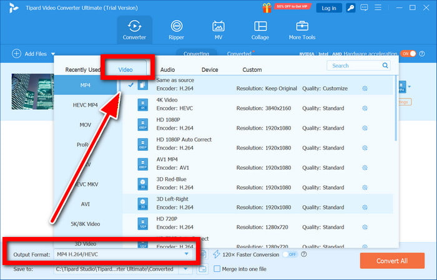Image resolution: width=437 pixels, height=280 pixels.
Task: Click the key register icon
Action: [x=351, y=7]
